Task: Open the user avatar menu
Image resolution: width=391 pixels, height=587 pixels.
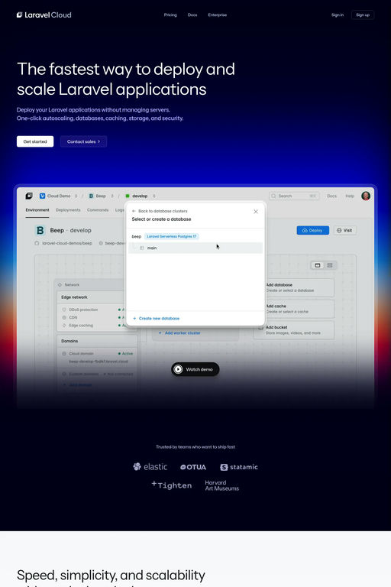Action: (366, 196)
